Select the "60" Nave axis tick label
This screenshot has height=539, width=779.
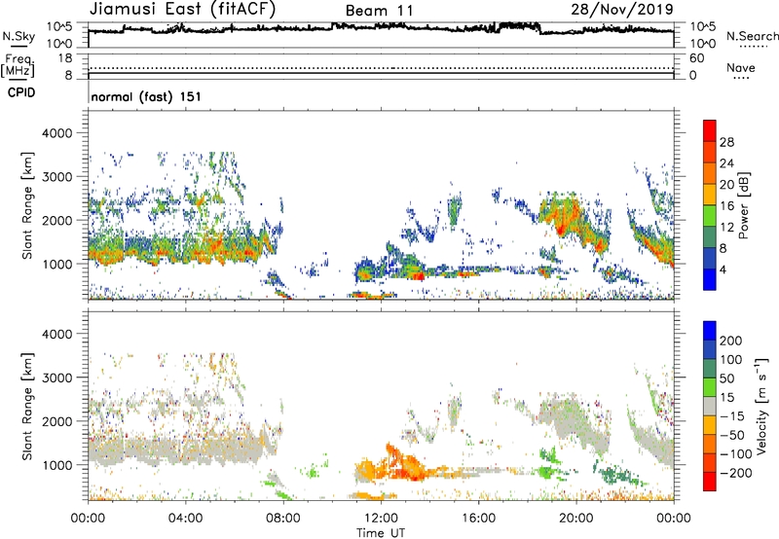(x=697, y=58)
